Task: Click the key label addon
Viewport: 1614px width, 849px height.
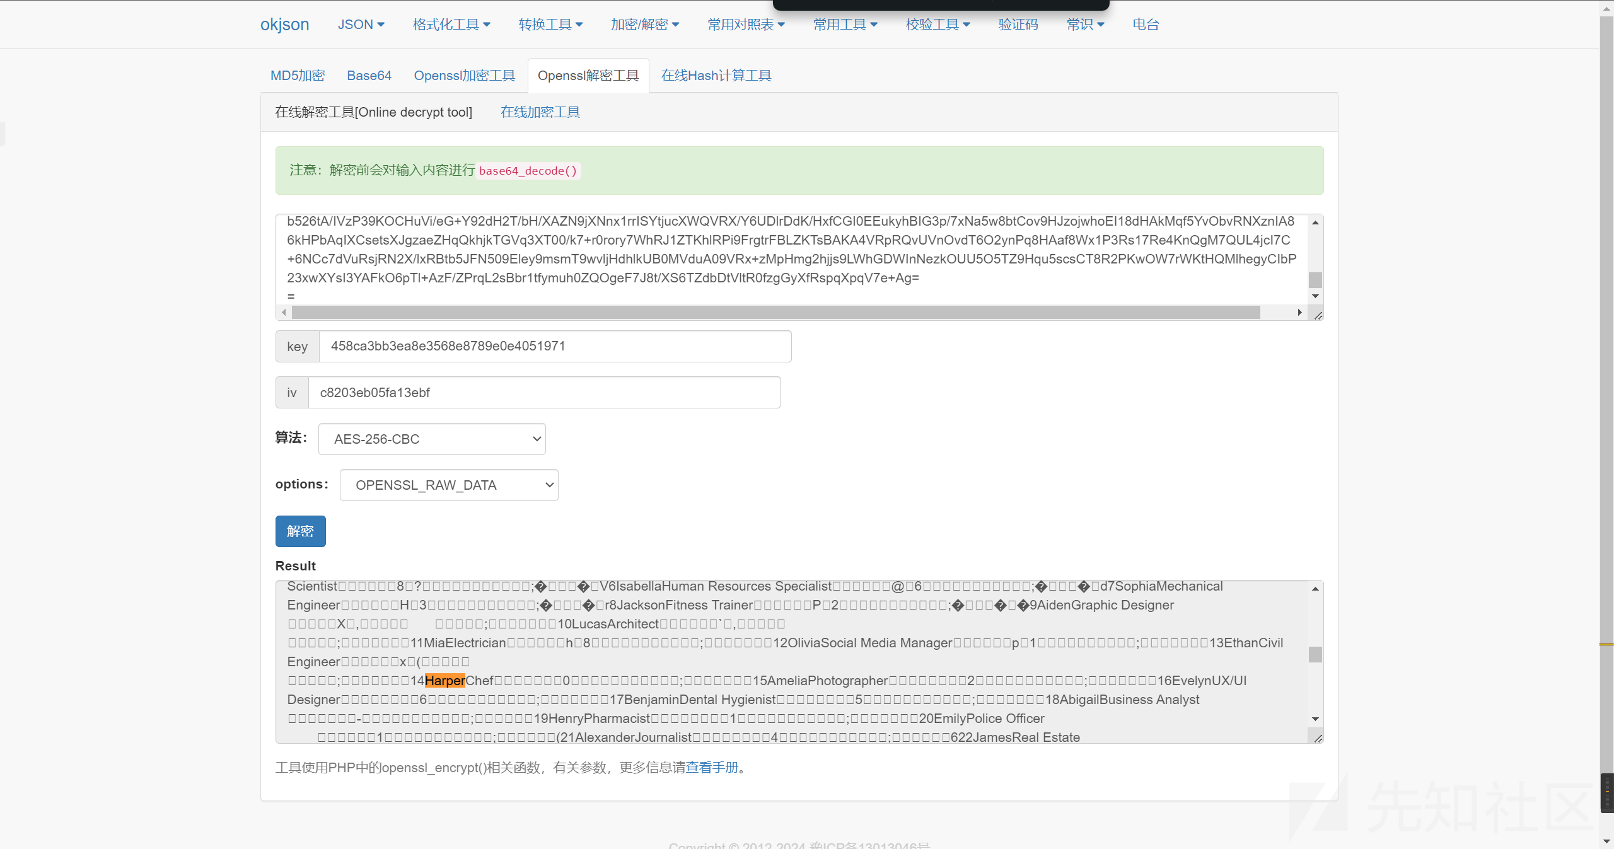Action: [x=298, y=346]
